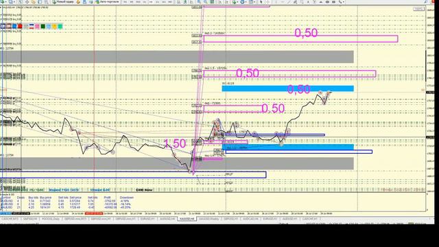
Task: Open the Navigator panel icon
Action: pyautogui.click(x=33, y=1)
